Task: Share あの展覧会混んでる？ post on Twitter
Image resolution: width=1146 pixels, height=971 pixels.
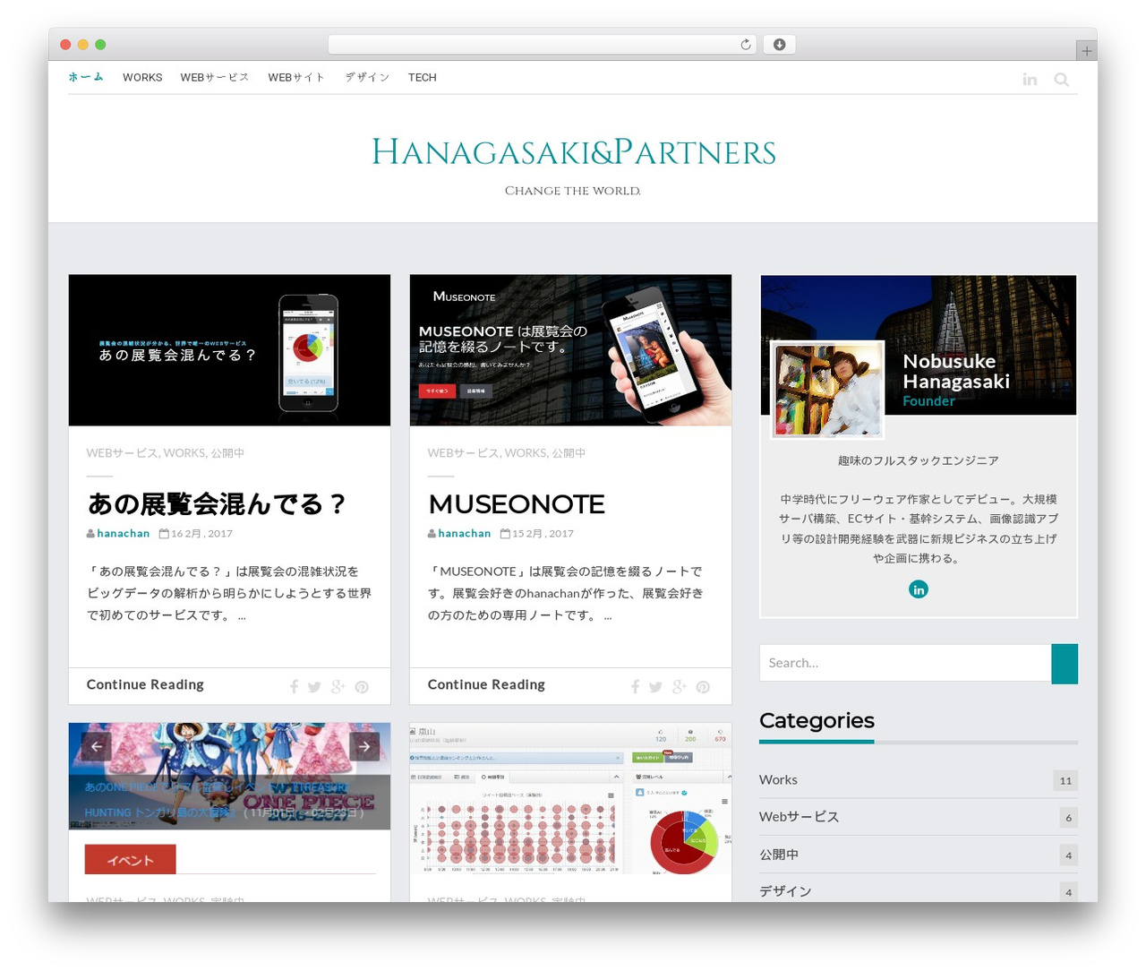Action: [x=314, y=687]
